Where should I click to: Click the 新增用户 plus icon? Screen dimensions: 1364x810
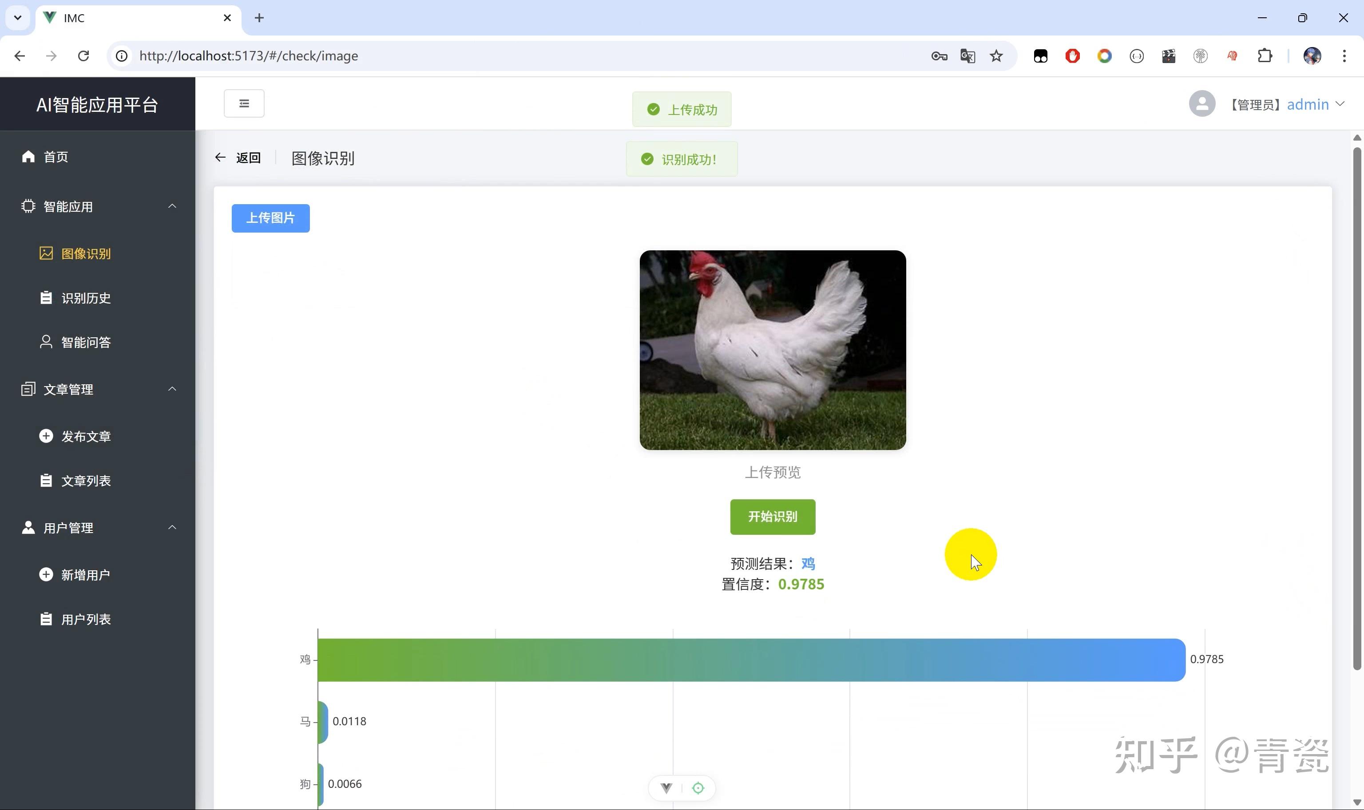pos(46,574)
